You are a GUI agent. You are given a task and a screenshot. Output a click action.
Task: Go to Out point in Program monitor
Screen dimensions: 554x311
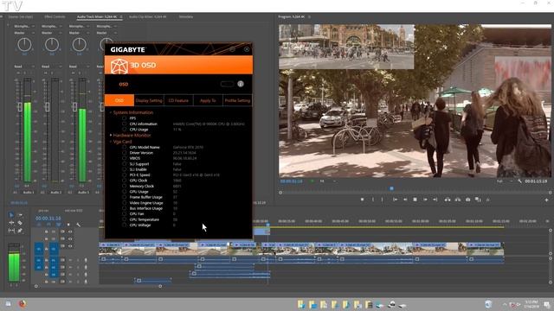tap(435, 200)
